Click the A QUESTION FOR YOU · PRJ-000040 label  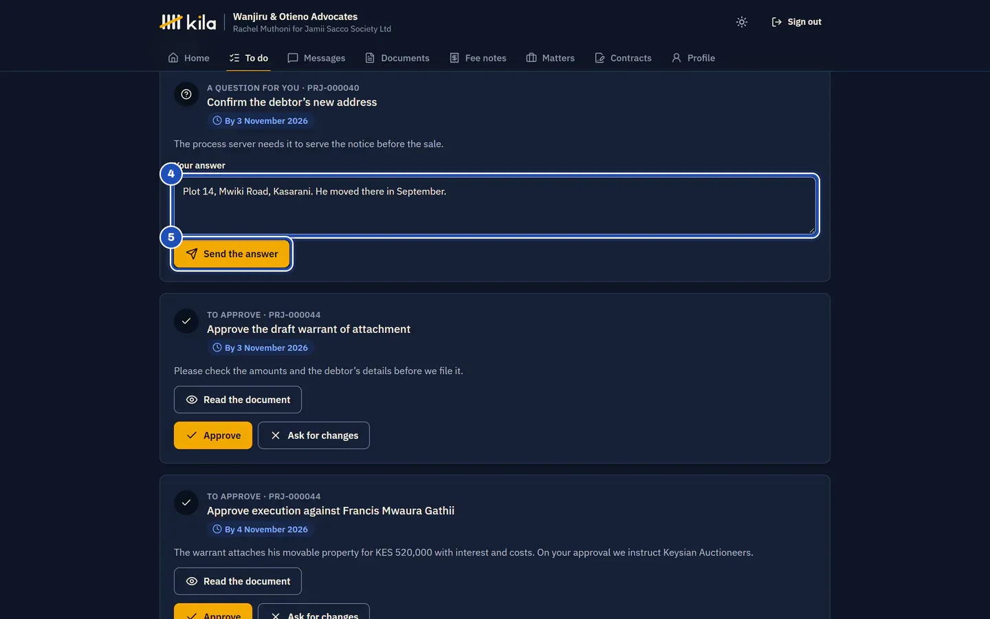[x=283, y=88]
